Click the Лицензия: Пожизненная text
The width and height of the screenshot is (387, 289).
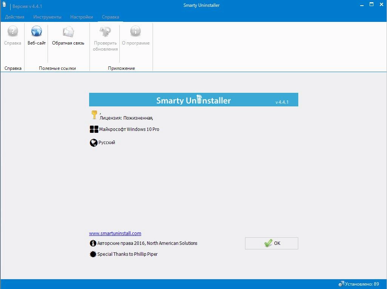pos(126,118)
